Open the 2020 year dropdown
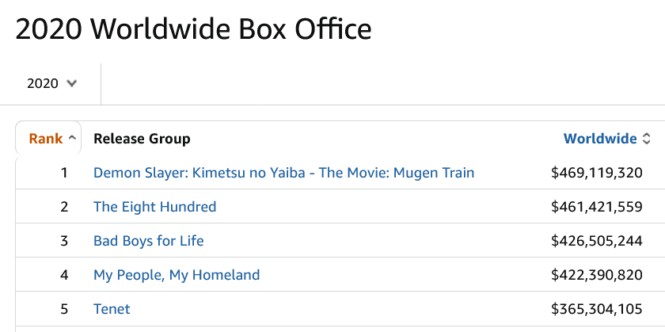The image size is (665, 332). (51, 83)
